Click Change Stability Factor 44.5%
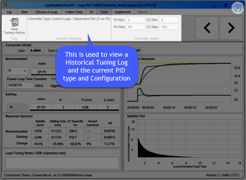 click(x=40, y=144)
